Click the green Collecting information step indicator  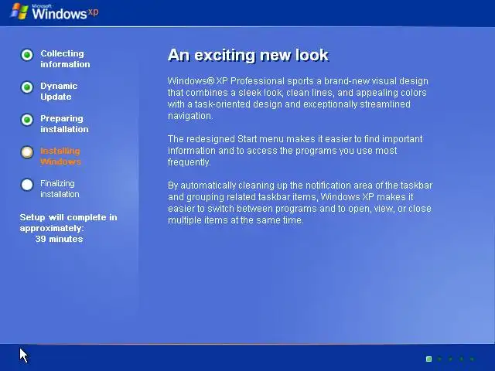[x=27, y=55]
